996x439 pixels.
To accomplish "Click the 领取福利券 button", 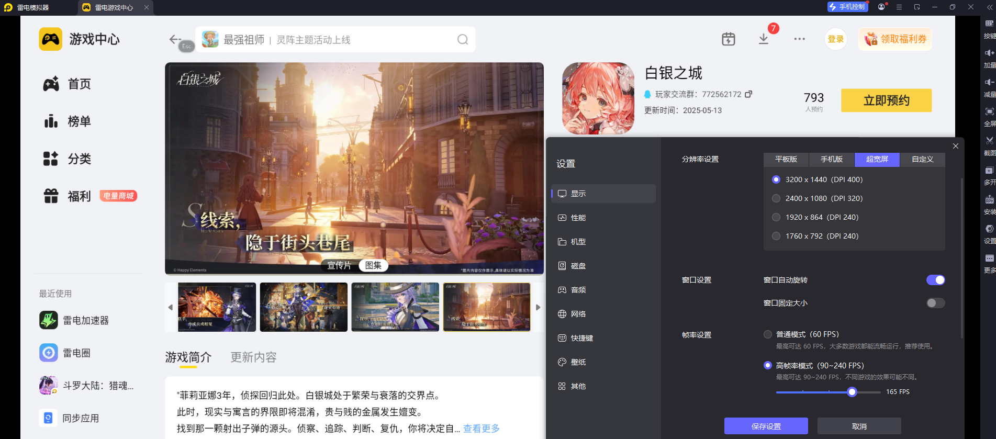I will [895, 39].
